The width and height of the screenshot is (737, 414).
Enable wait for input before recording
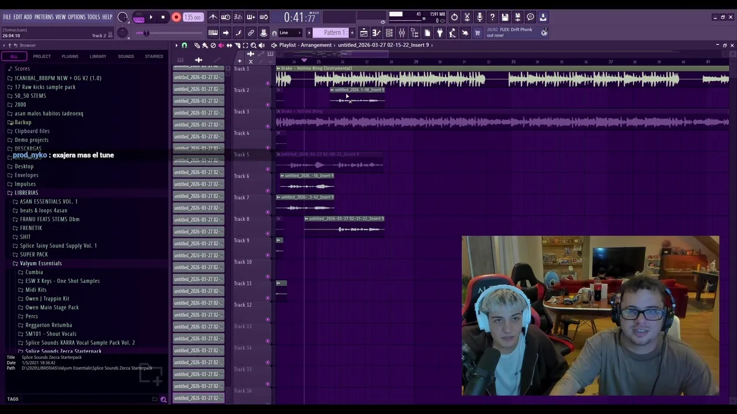(226, 17)
